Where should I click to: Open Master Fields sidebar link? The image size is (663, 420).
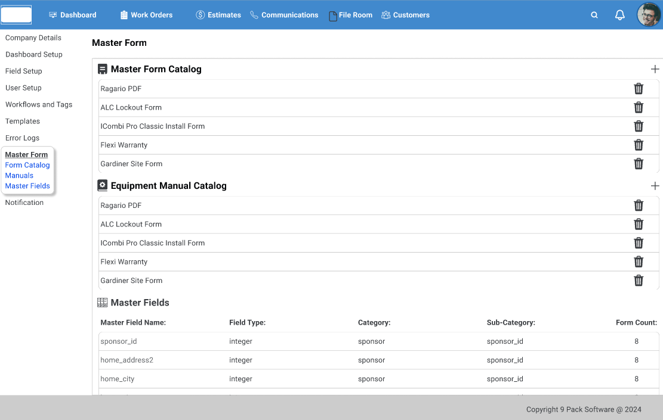pos(27,186)
